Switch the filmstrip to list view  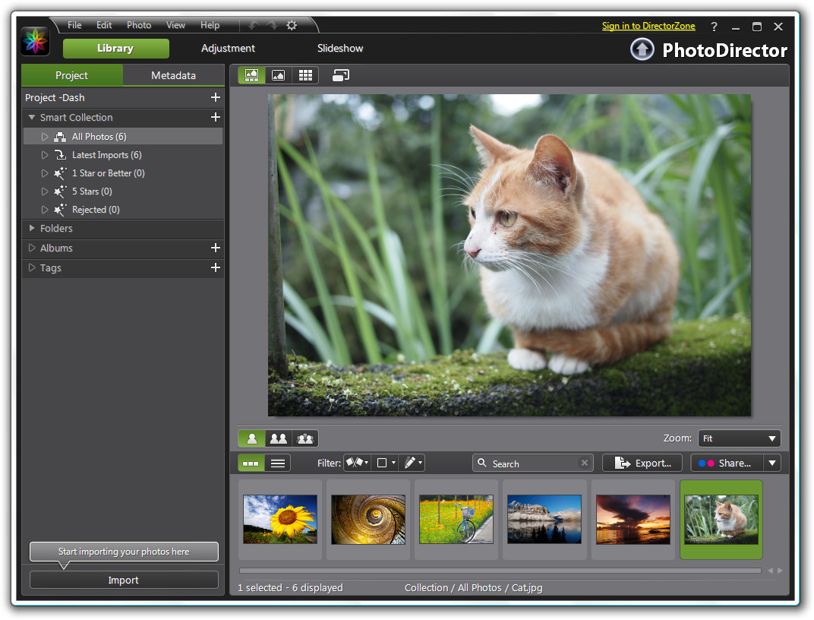click(x=278, y=463)
